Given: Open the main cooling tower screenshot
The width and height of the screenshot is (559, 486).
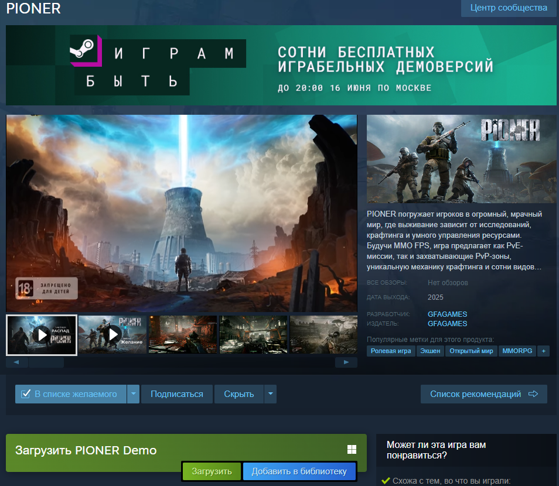Looking at the screenshot, I should (x=182, y=213).
